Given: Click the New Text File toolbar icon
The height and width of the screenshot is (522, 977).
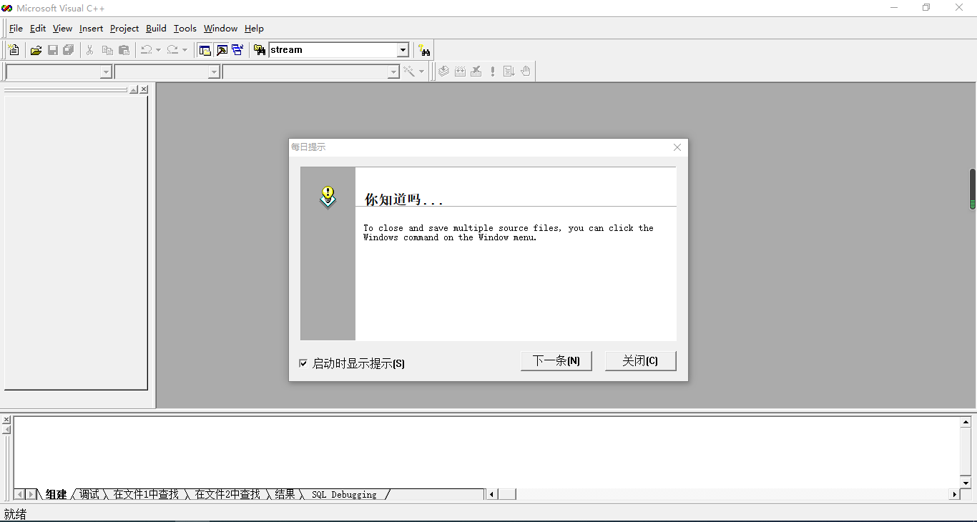Looking at the screenshot, I should (x=14, y=50).
